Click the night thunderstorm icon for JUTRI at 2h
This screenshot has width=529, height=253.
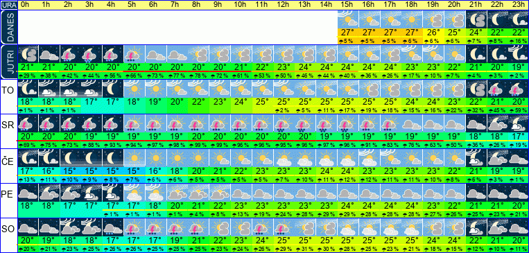[70, 54]
